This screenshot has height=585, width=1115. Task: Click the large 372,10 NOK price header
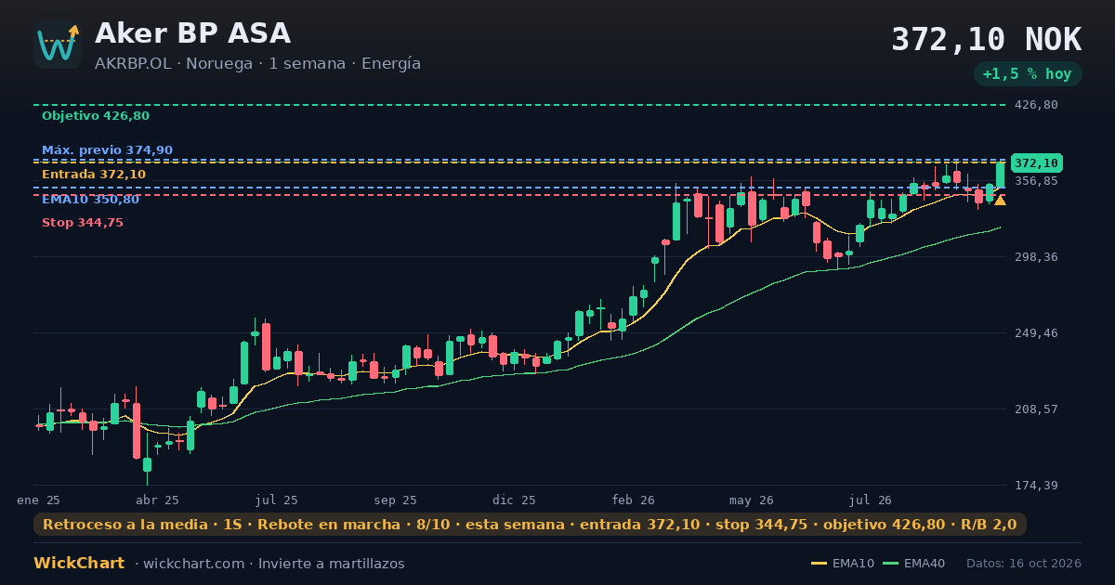click(x=986, y=40)
